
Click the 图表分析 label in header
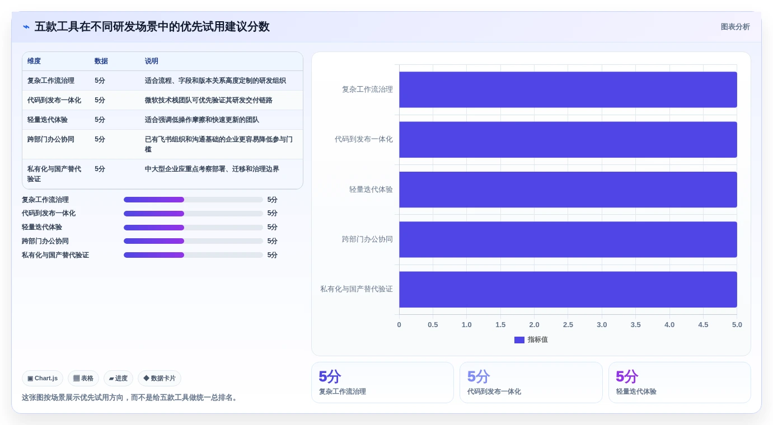[x=735, y=27]
